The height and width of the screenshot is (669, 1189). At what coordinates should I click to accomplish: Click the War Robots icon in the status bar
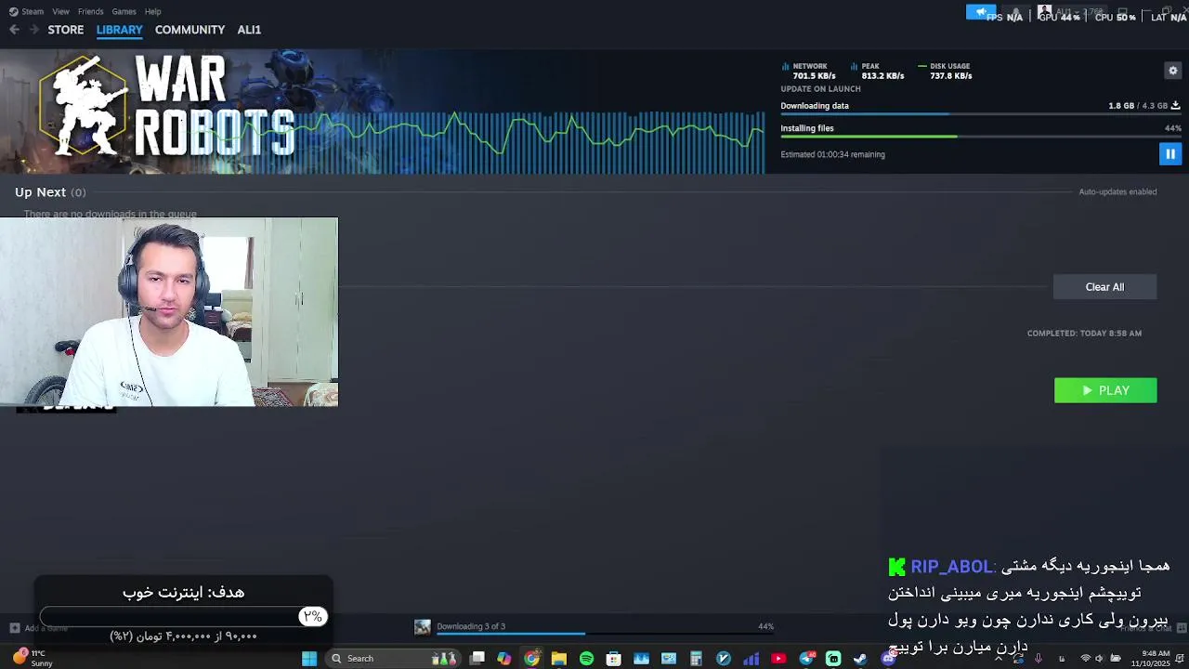click(423, 627)
